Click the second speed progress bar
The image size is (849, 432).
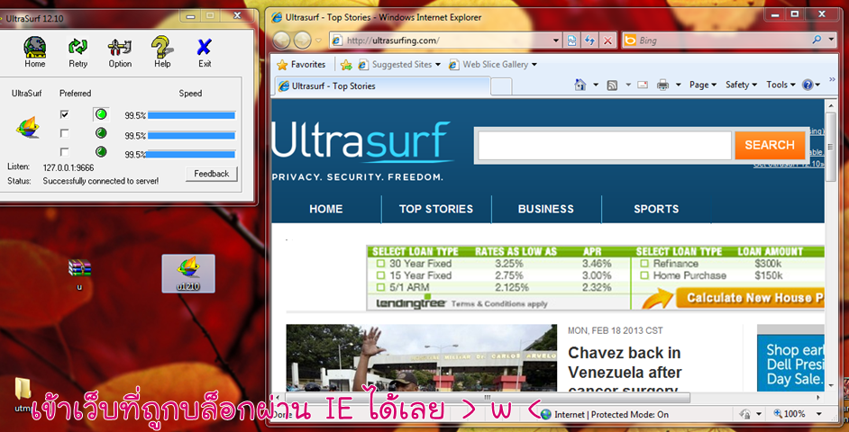[191, 135]
